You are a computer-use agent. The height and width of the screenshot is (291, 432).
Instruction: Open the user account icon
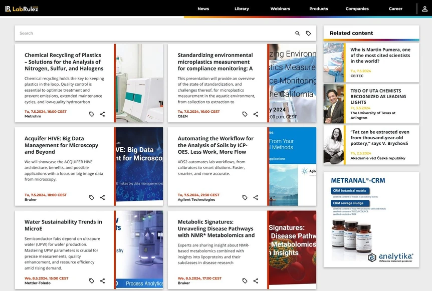click(x=424, y=9)
